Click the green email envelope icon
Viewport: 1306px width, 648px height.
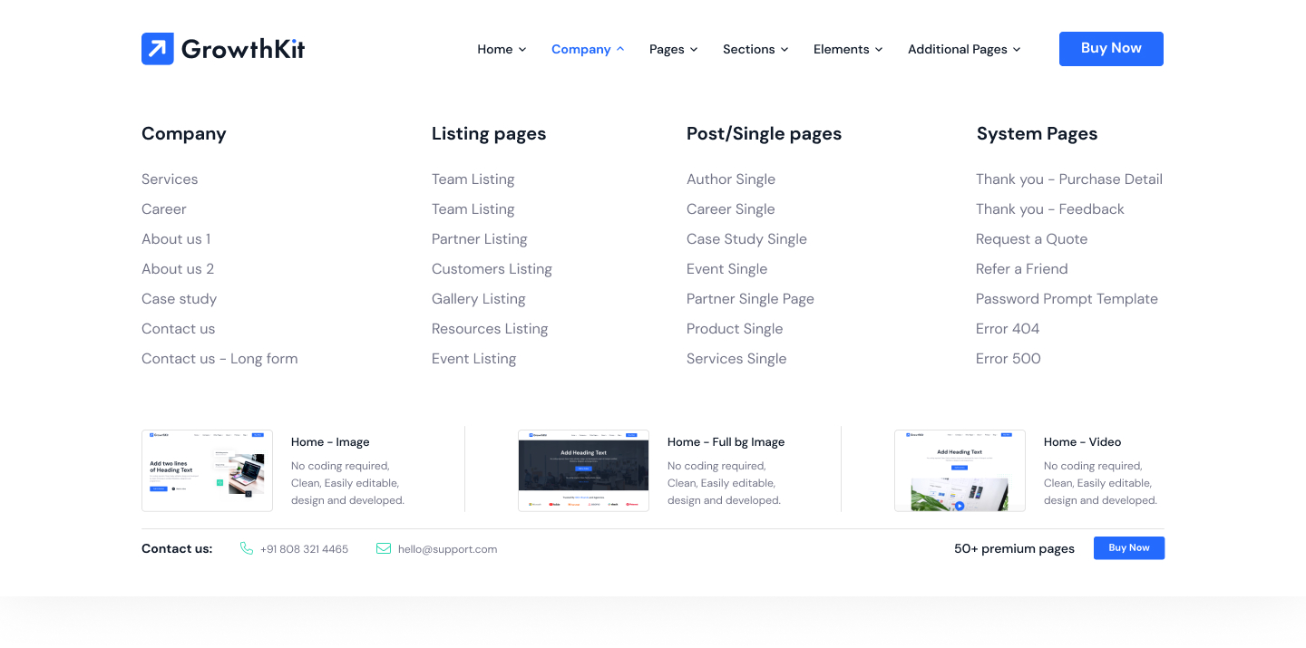click(x=384, y=548)
